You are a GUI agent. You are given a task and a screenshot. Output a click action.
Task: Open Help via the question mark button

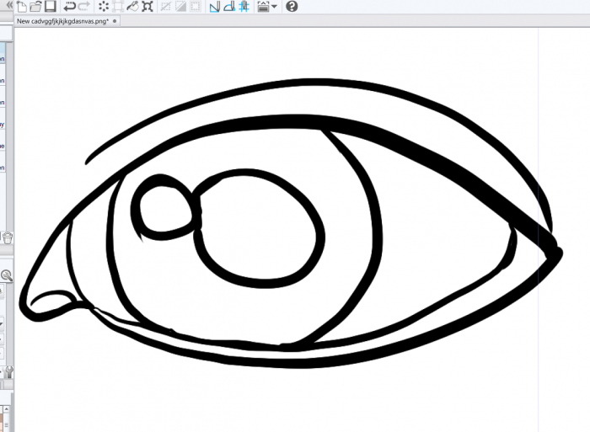[292, 7]
